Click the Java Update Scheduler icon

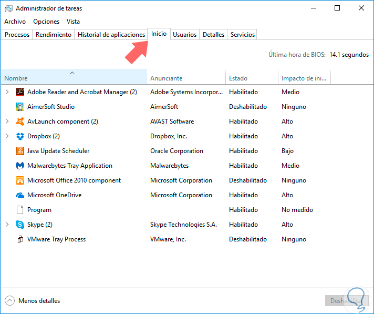[20, 151]
